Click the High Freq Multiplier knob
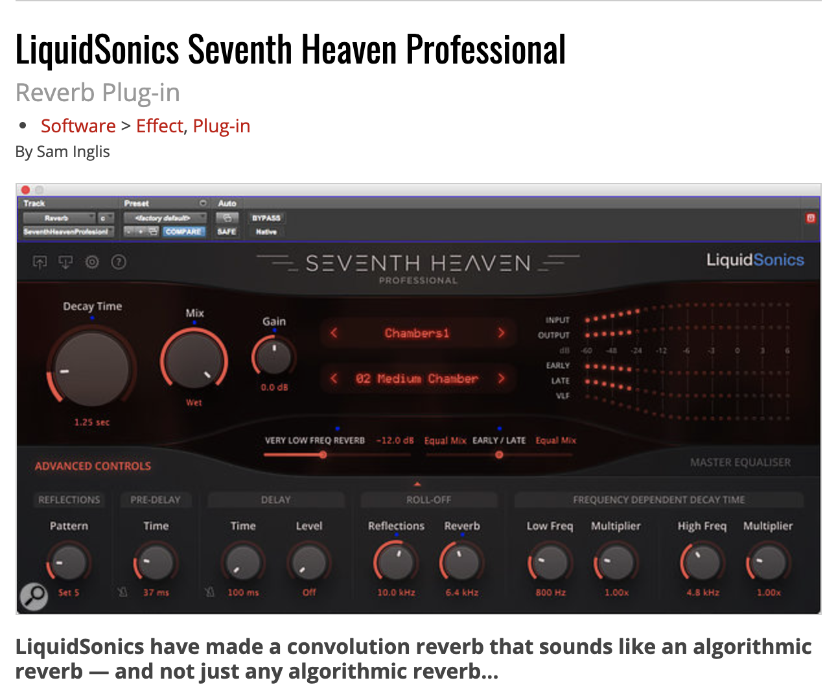Viewport: 836px width, 689px height. [x=768, y=562]
